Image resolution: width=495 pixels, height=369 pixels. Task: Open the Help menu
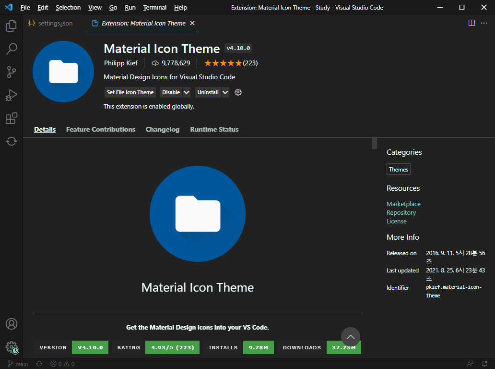(x=180, y=7)
